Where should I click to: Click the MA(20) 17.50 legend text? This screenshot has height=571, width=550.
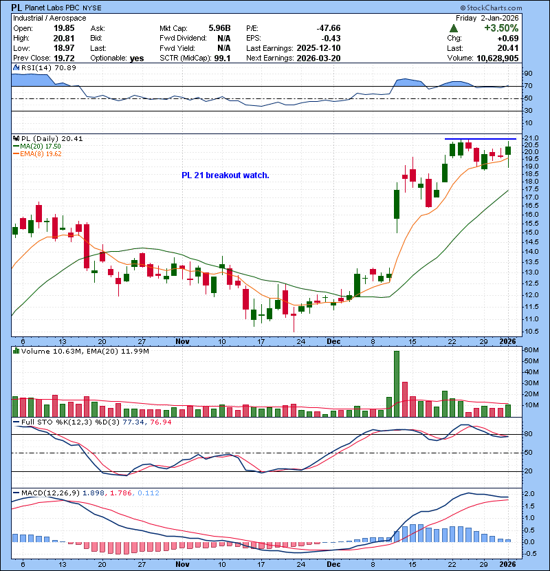(41, 147)
